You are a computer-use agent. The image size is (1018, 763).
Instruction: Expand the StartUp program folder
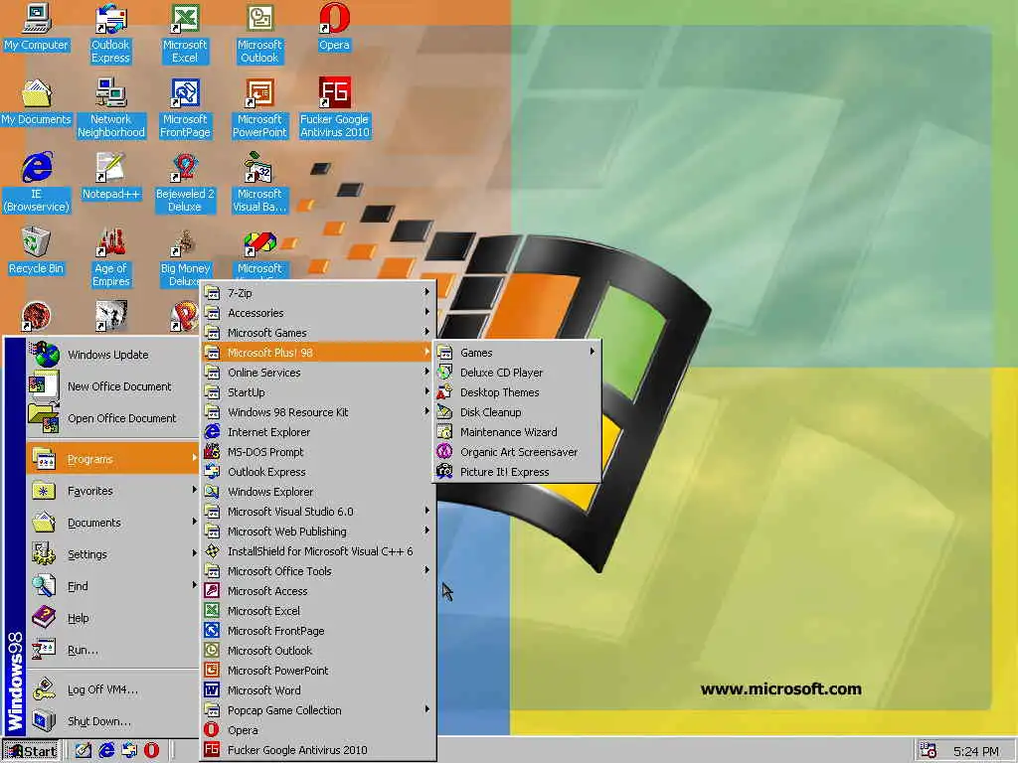(x=317, y=392)
